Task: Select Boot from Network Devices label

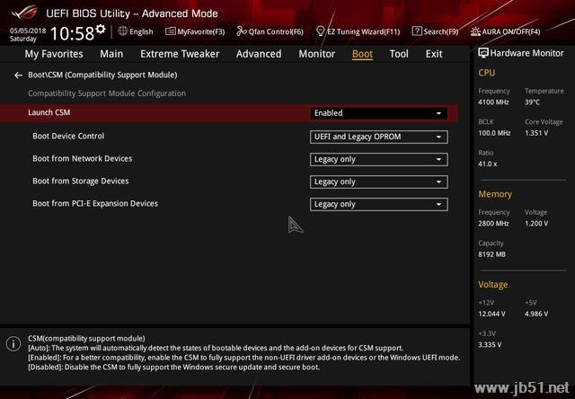Action: [83, 159]
